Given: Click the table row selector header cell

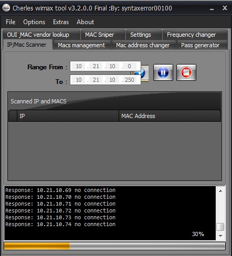Looking at the screenshot, I should click(13, 116).
